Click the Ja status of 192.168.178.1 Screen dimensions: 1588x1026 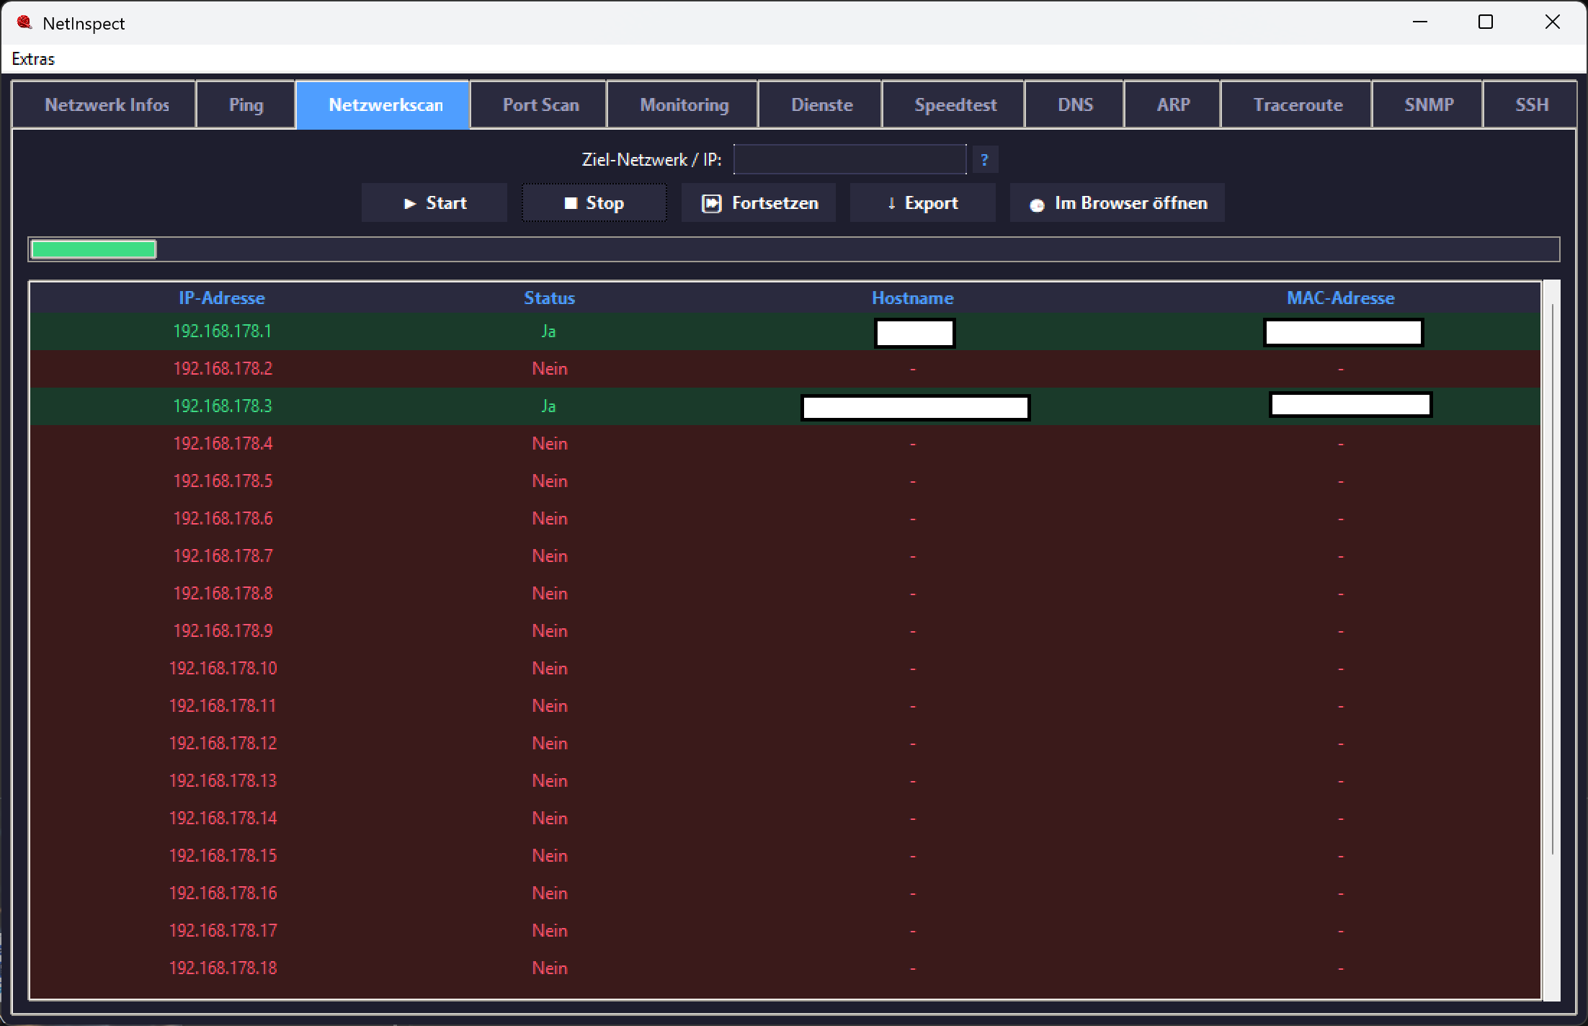(x=548, y=331)
